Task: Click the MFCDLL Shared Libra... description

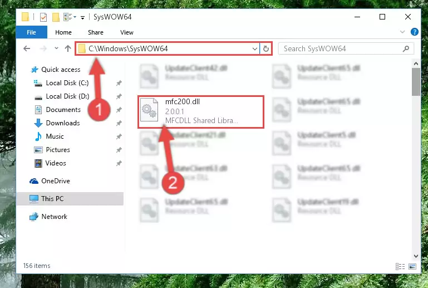Action: click(x=201, y=120)
